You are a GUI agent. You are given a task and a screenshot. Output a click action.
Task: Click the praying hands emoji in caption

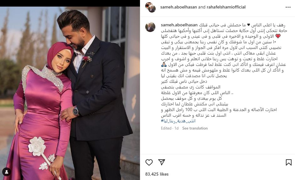click(x=164, y=65)
